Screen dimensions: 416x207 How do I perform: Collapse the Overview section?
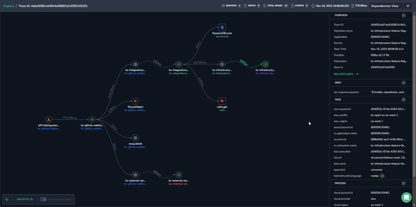[403, 15]
